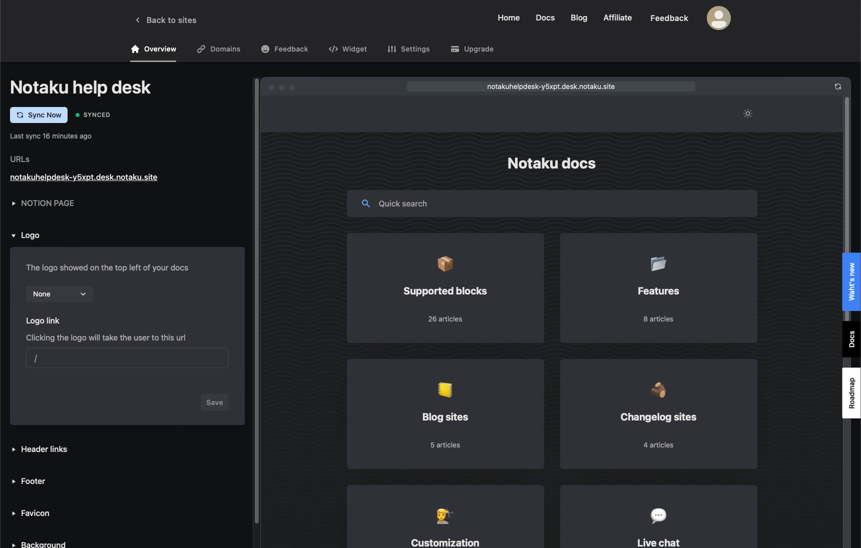Viewport: 861px width, 548px height.
Task: Expand the NOTION PAGE section
Action: 43,203
